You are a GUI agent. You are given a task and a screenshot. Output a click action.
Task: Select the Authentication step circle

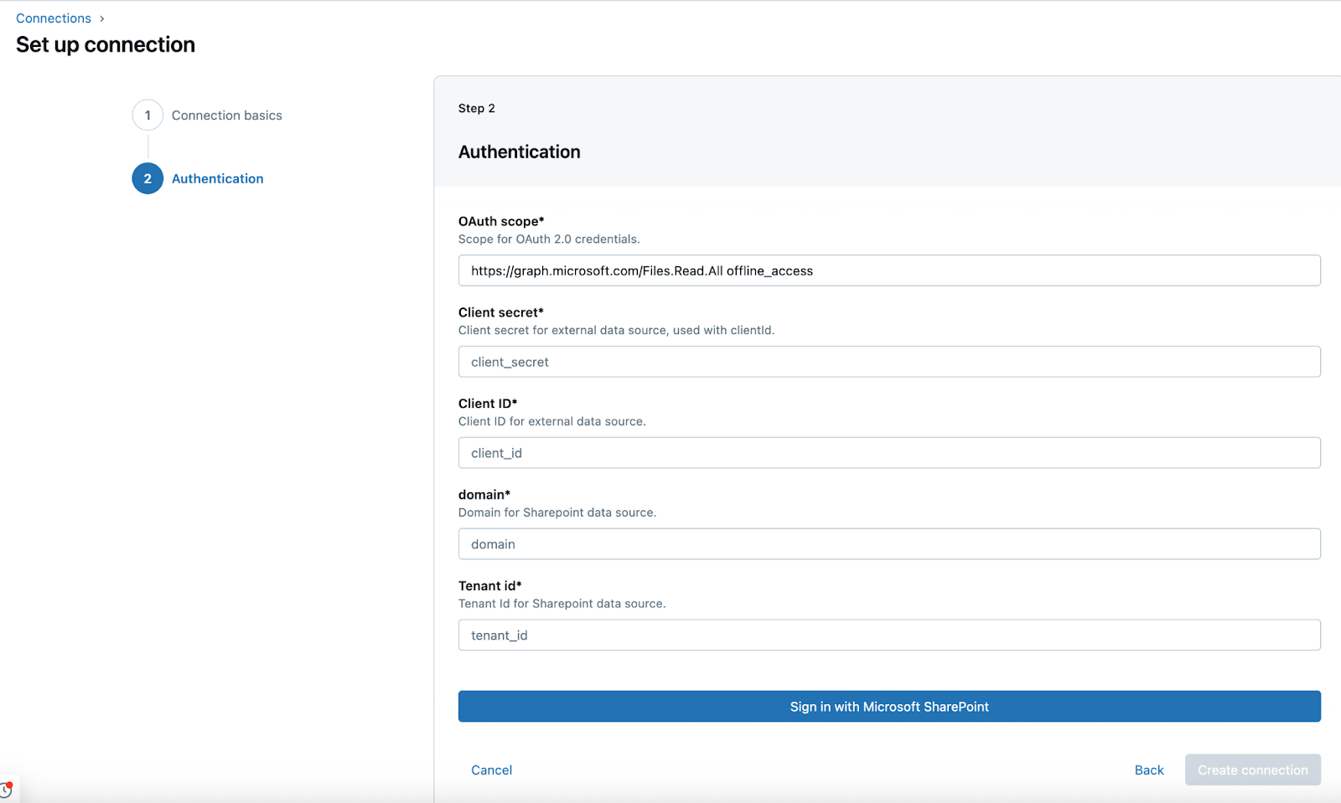coord(148,178)
